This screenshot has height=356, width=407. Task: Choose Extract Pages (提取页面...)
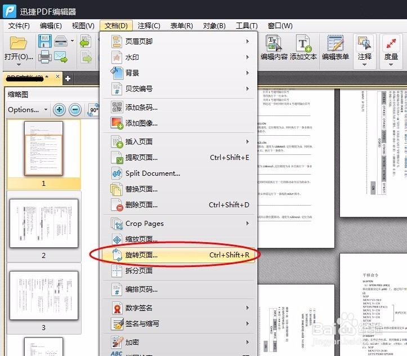tap(178, 157)
